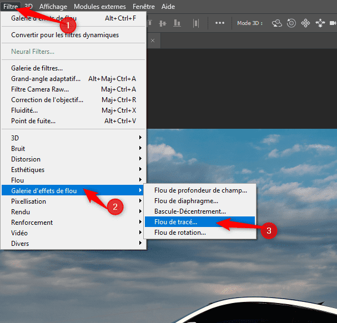The height and width of the screenshot is (323, 337).
Task: Open Filtre Camera Raw...
Action: click(x=73, y=89)
